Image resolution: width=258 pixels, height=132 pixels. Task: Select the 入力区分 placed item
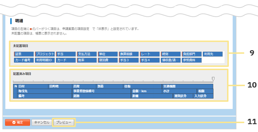point(203,96)
